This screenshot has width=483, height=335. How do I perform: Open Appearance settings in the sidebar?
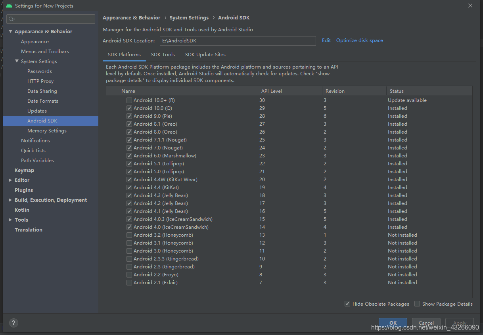click(35, 42)
